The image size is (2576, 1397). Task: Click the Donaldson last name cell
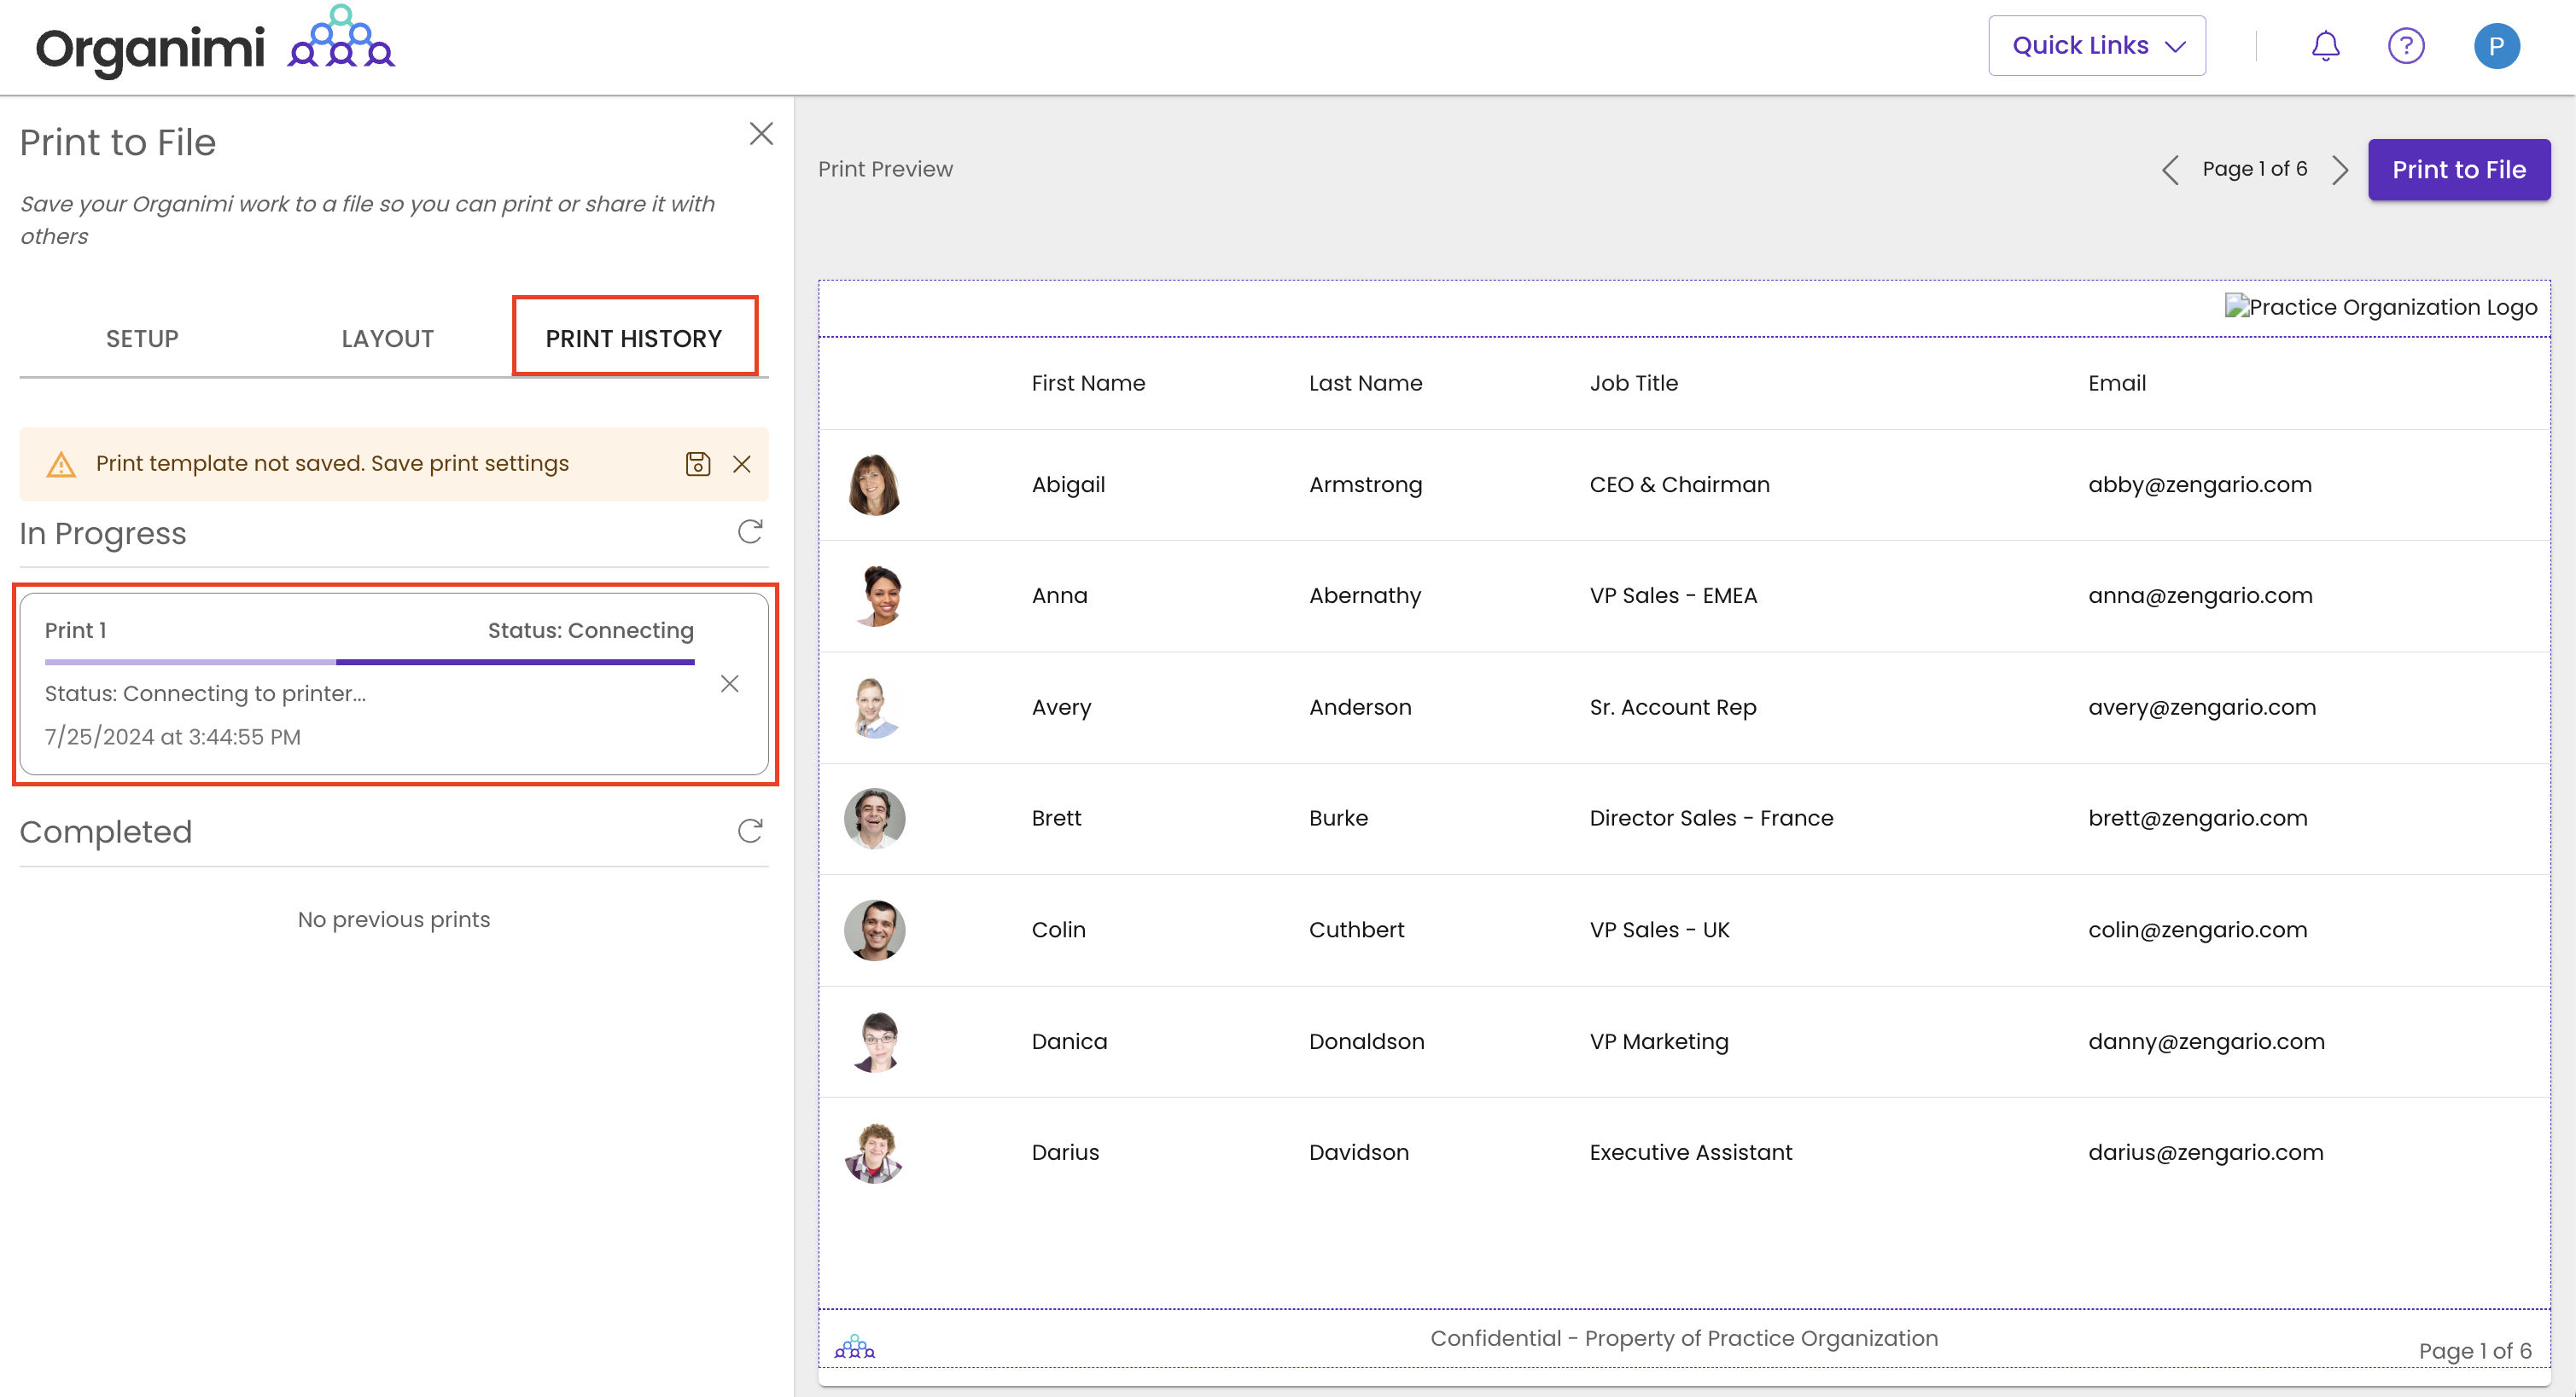tap(1366, 1041)
